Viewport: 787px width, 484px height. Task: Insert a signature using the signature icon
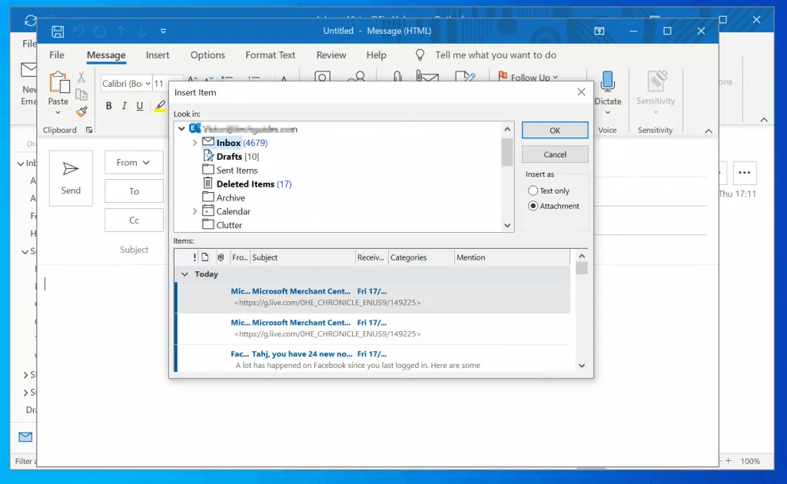click(x=465, y=75)
